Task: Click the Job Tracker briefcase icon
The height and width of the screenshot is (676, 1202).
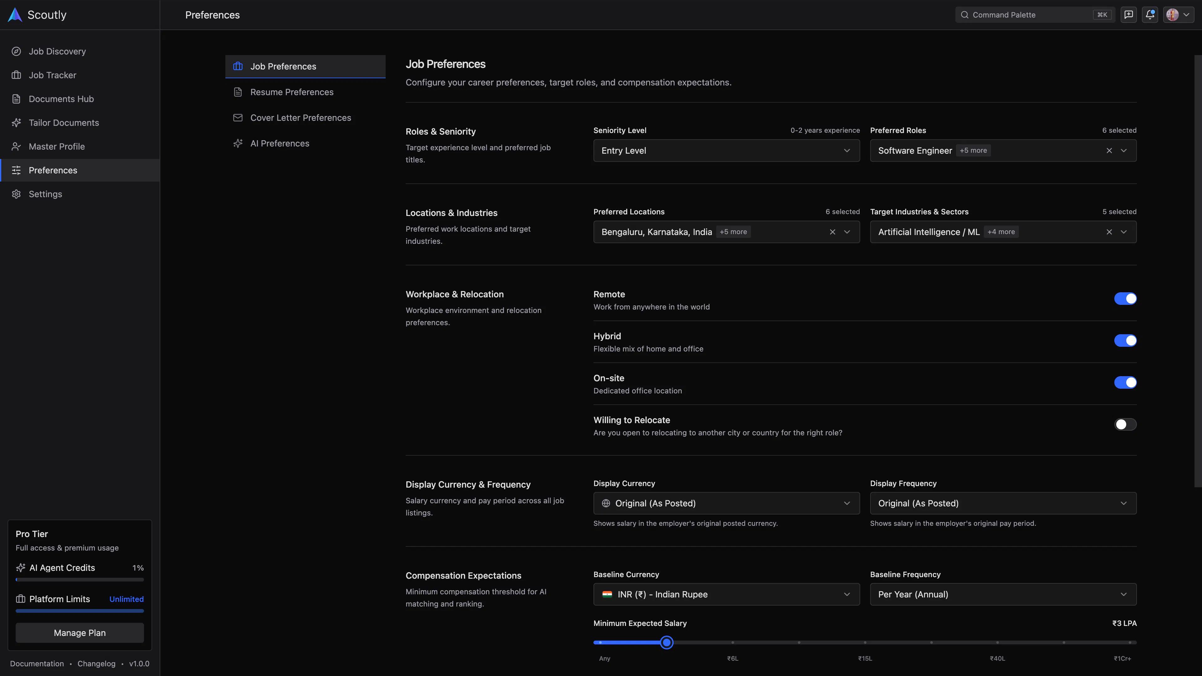Action: (16, 75)
